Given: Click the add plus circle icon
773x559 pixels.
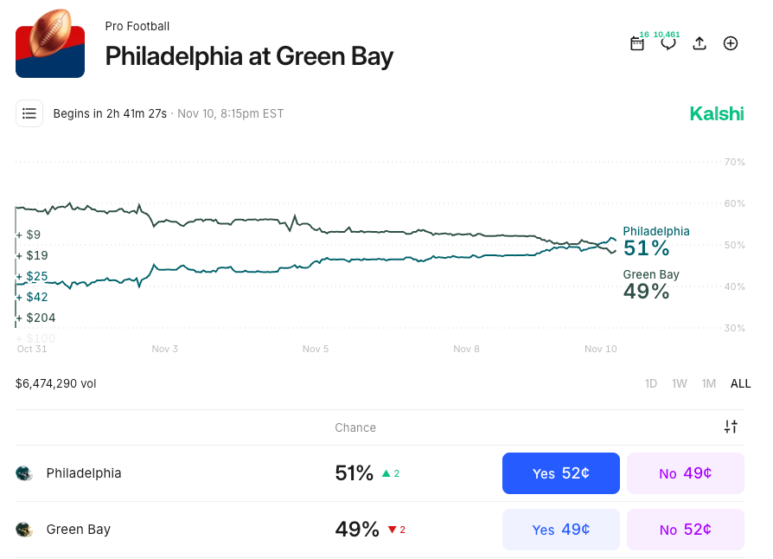Looking at the screenshot, I should click(x=731, y=43).
